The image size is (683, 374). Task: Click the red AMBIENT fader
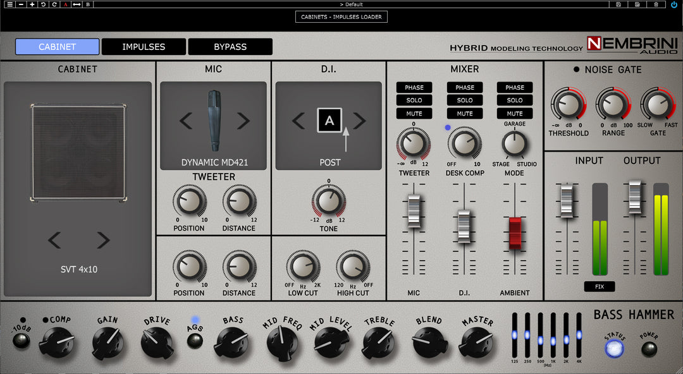514,232
